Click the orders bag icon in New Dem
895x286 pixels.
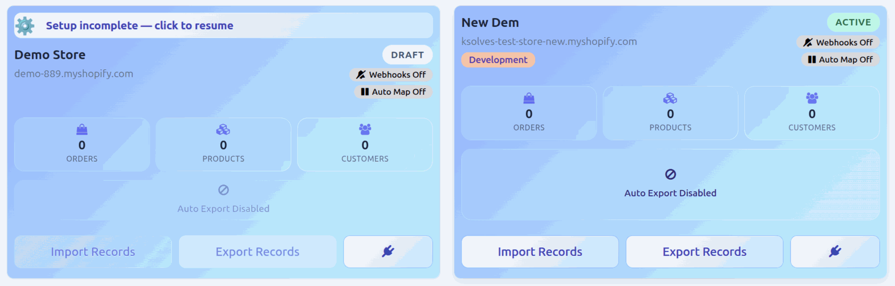529,98
